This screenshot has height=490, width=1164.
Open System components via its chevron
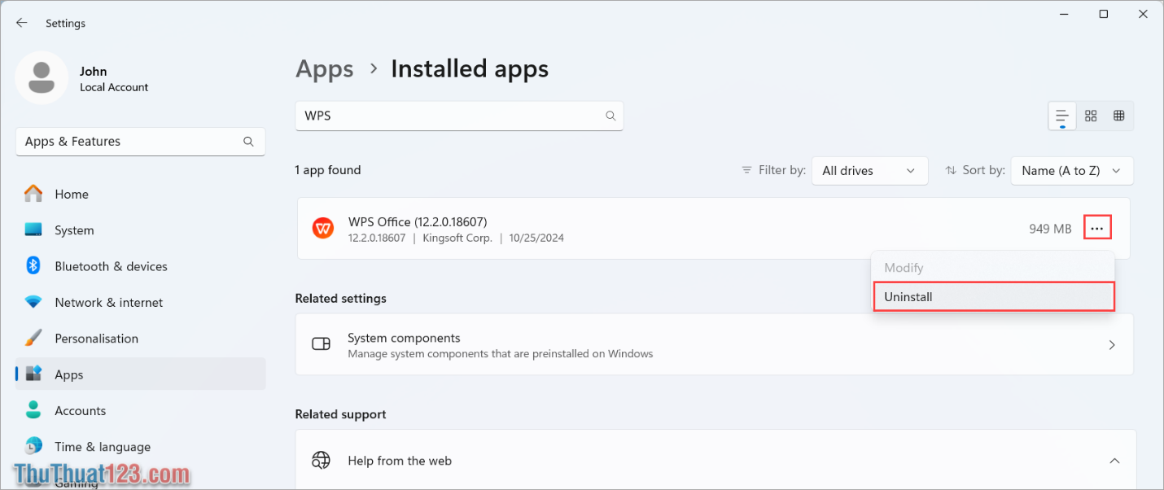[1113, 345]
